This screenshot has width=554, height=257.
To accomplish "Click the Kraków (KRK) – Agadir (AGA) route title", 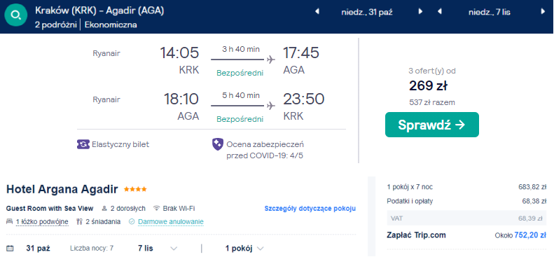I will 99,11.
